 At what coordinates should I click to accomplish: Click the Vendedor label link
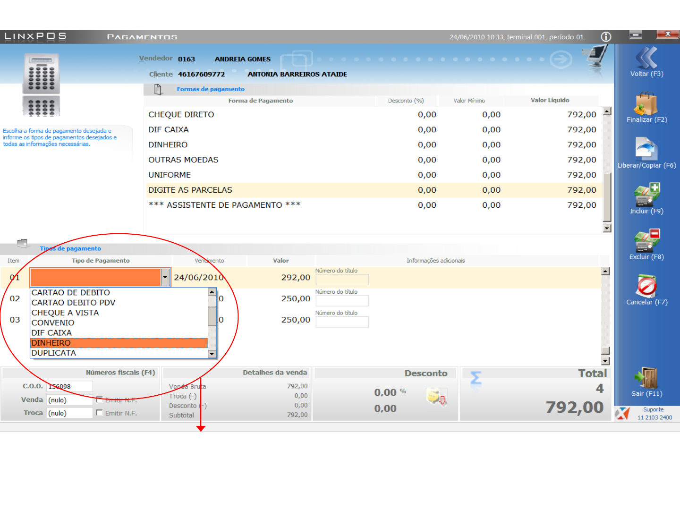click(x=156, y=58)
